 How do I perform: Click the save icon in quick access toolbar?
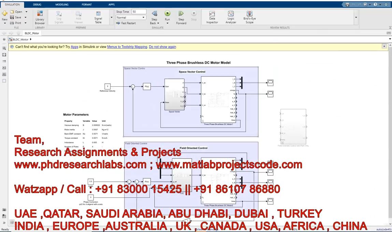(347, 4)
